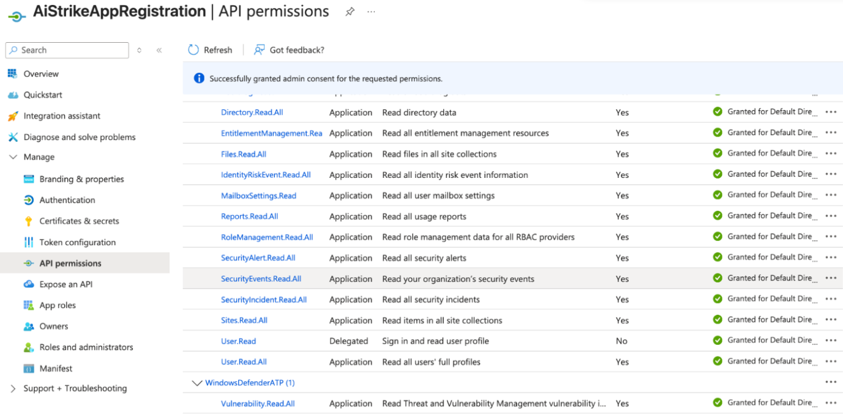The image size is (843, 415).
Task: Click "Read your organization's security events" description
Action: [x=458, y=279]
